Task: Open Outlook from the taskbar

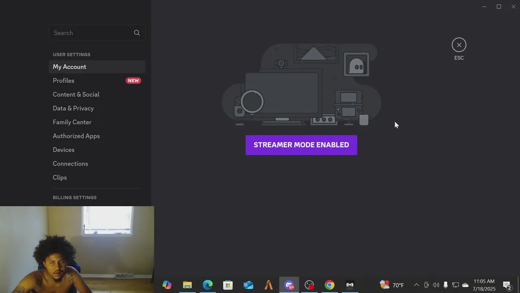Action: 248,285
